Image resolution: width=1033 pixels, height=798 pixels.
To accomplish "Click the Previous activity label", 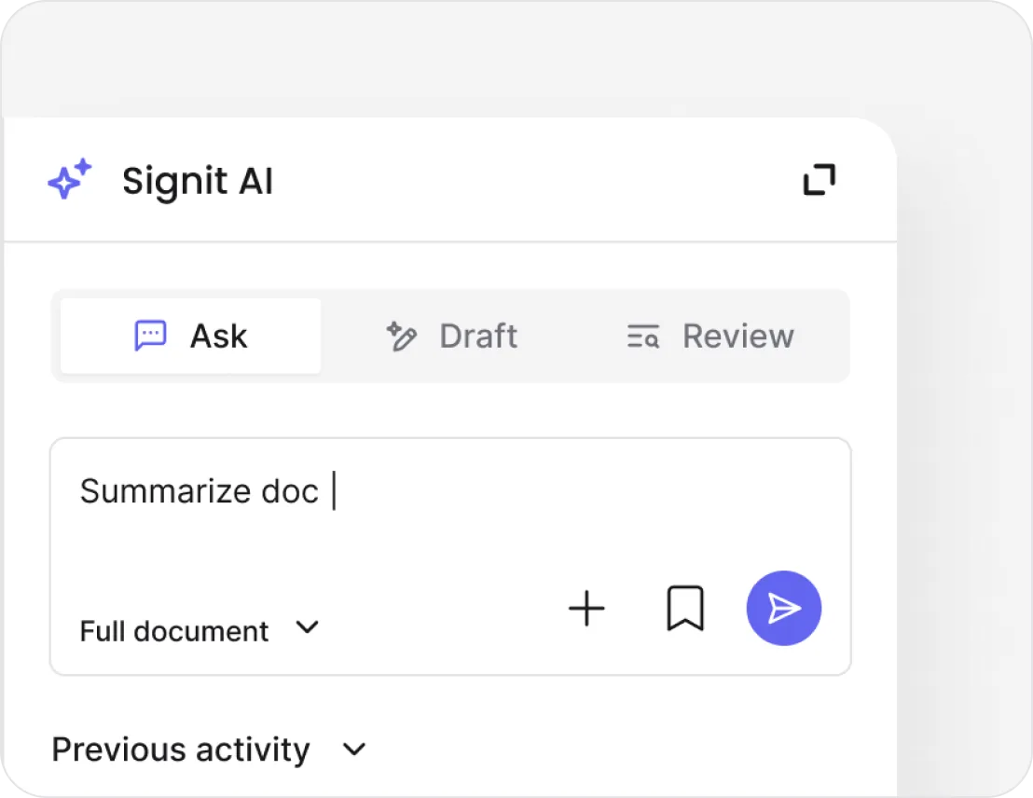I will pyautogui.click(x=180, y=750).
